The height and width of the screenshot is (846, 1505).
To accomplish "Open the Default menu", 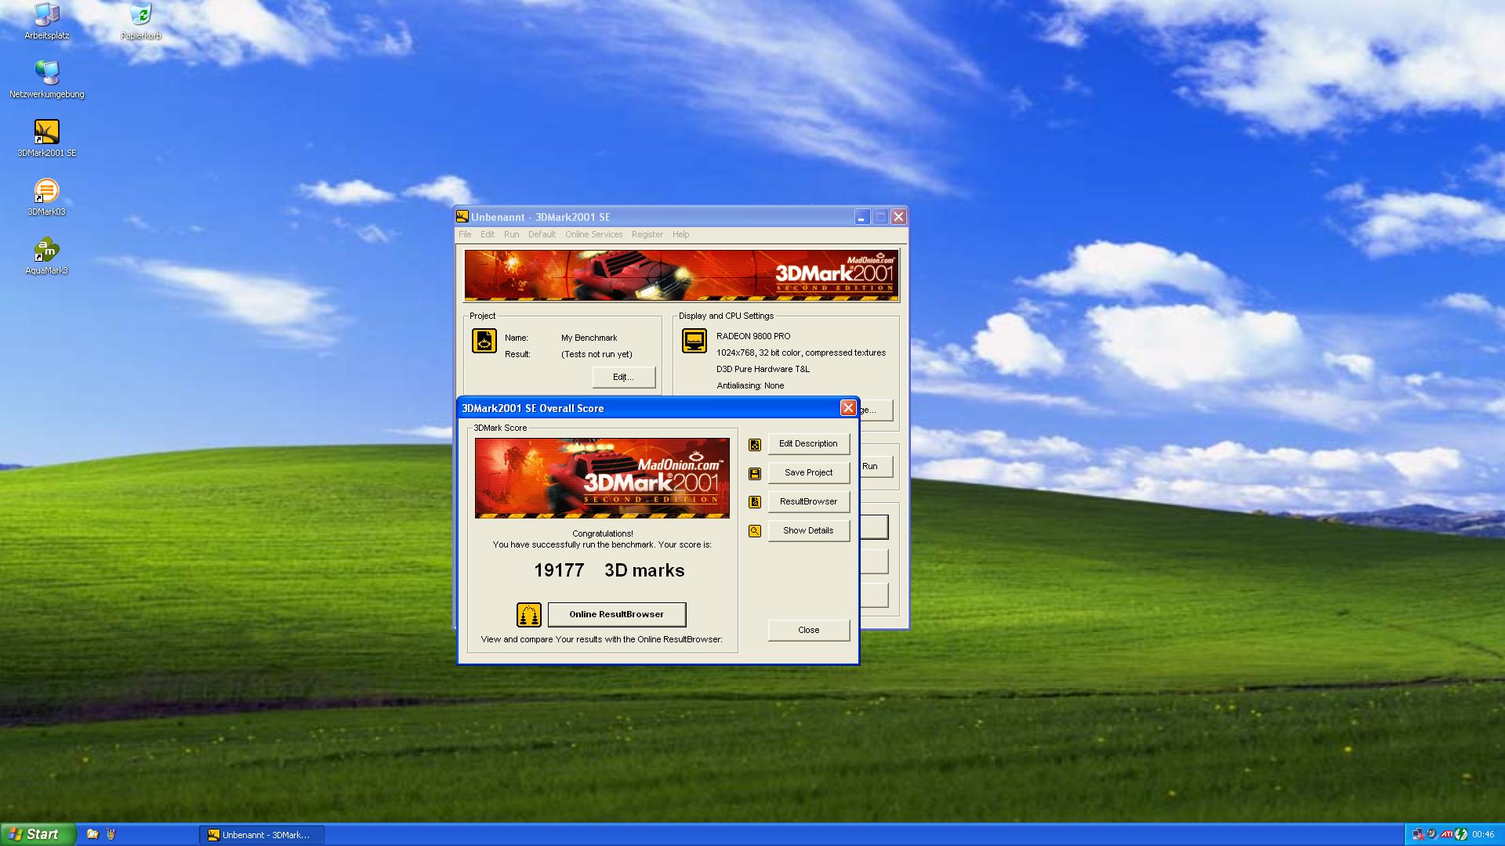I will point(542,234).
